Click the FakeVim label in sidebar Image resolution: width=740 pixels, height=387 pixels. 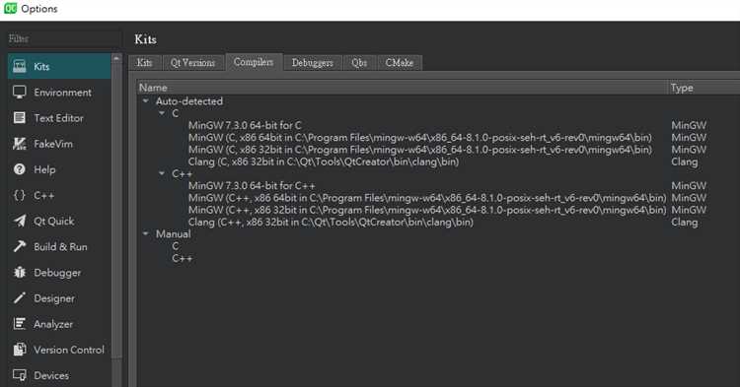(53, 144)
